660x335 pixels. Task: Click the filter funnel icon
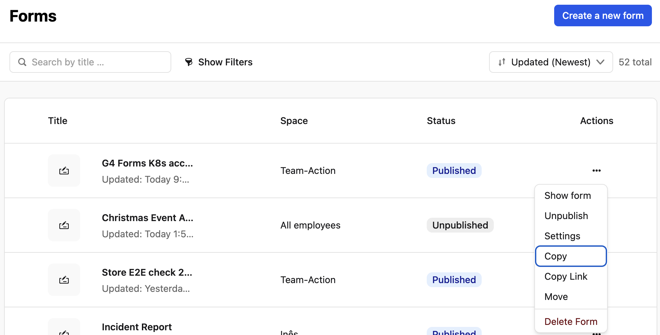click(189, 62)
